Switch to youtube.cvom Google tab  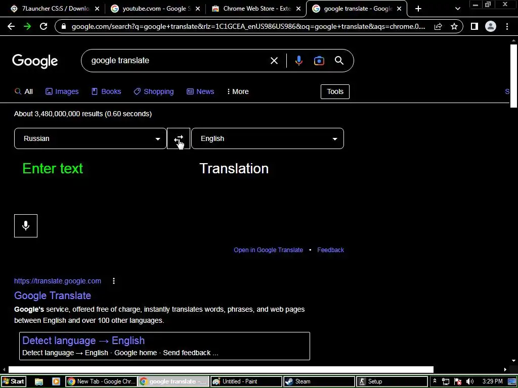click(x=156, y=9)
